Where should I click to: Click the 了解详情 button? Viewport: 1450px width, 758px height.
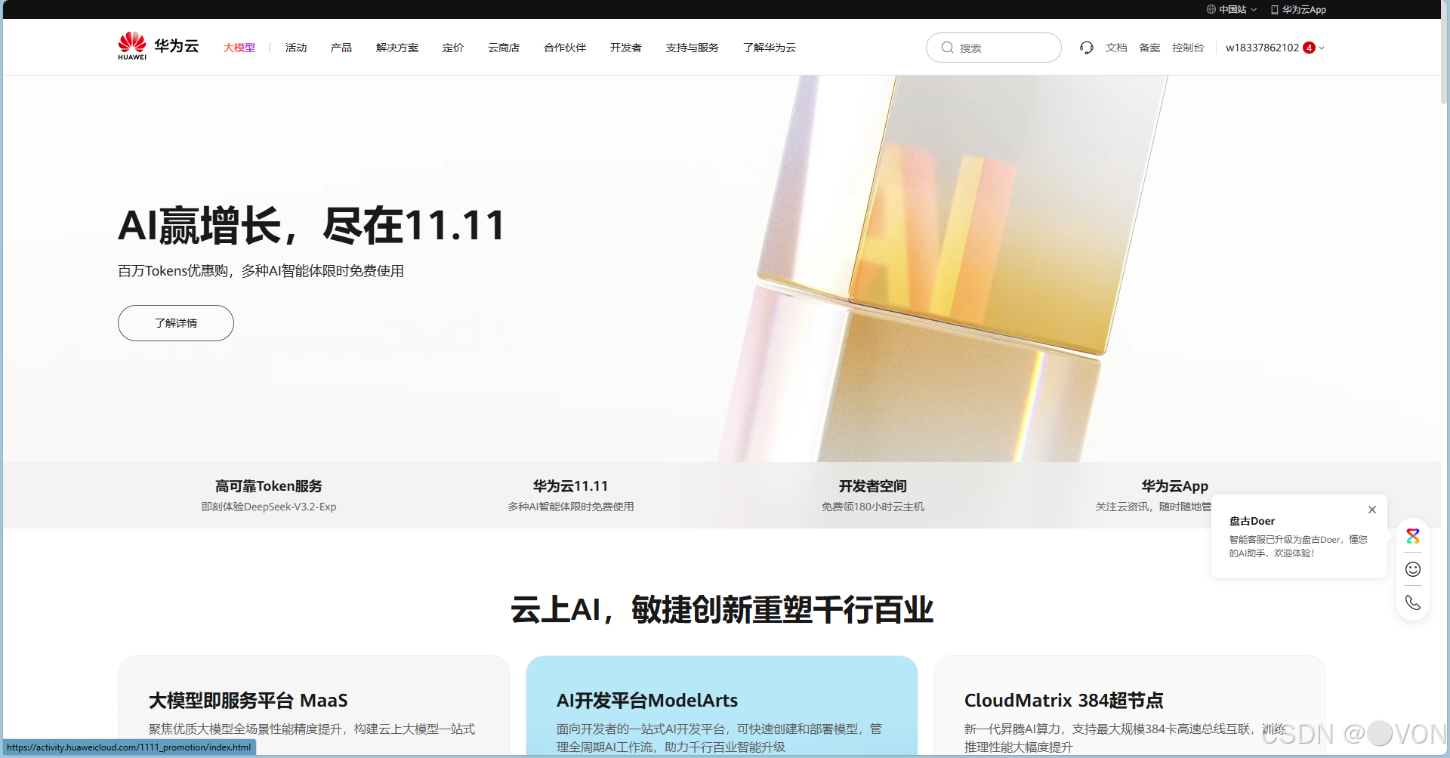click(175, 323)
